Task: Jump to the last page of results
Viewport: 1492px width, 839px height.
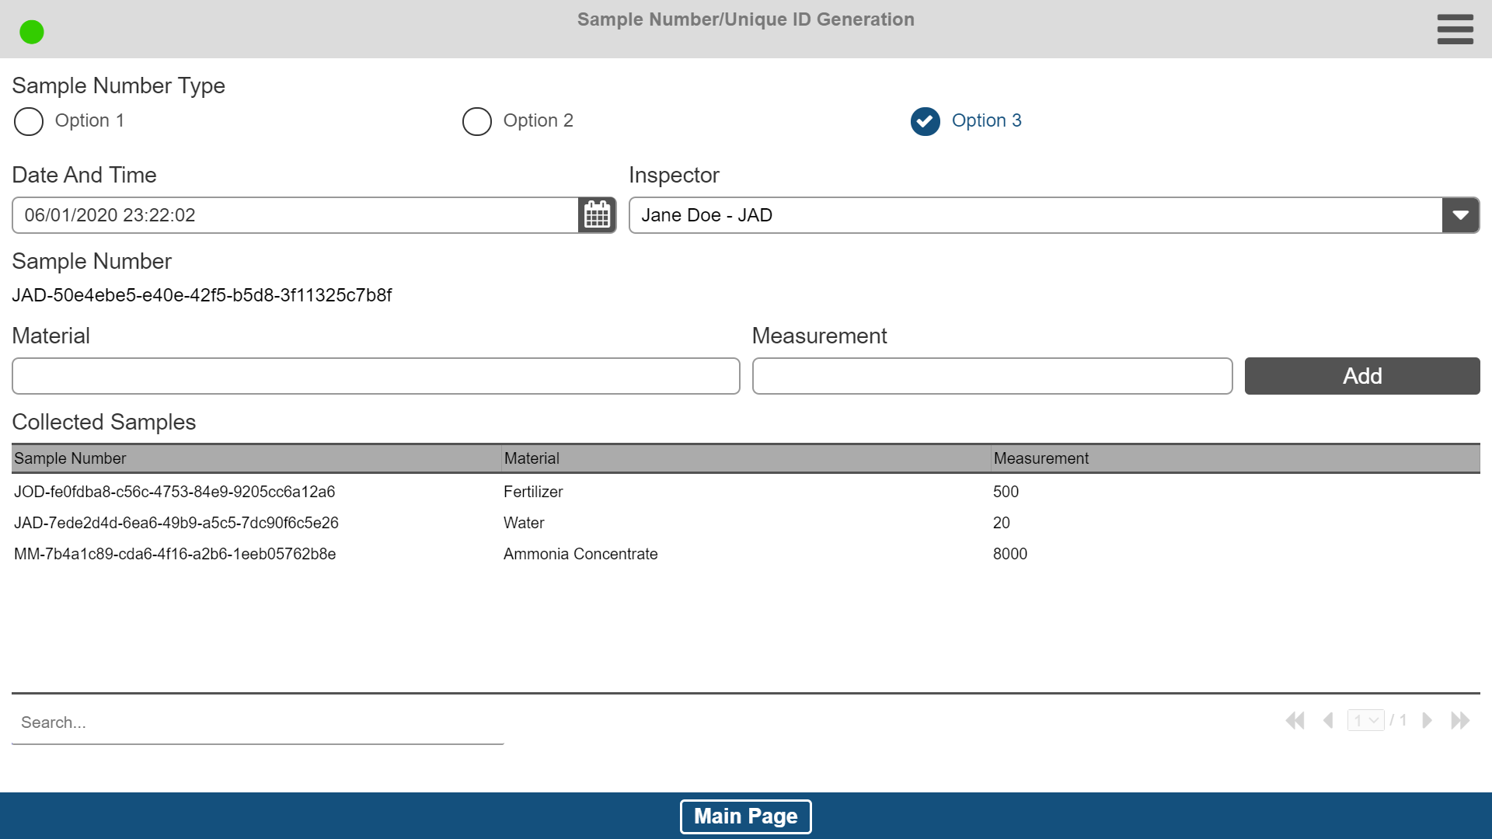Action: [x=1460, y=721]
